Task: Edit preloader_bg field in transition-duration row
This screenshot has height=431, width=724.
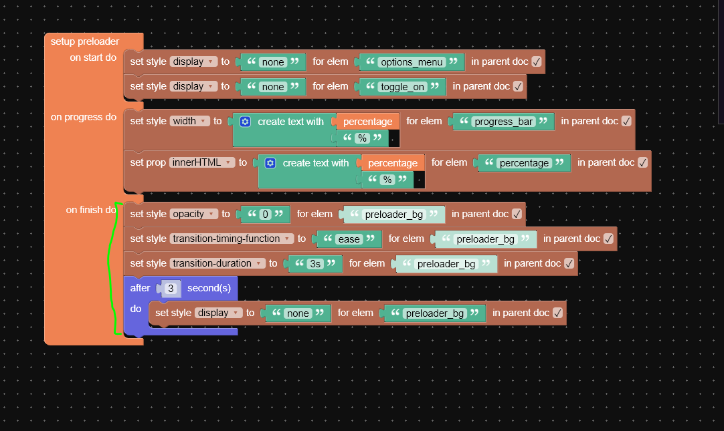Action: (x=446, y=264)
